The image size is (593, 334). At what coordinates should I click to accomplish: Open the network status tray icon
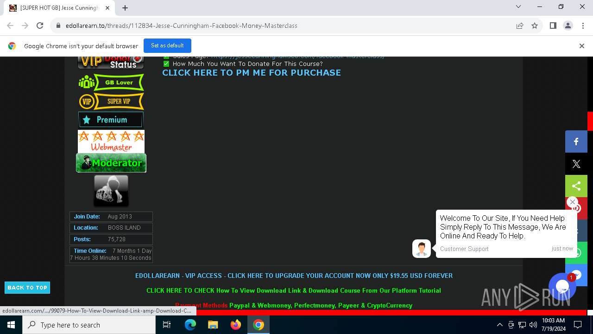tap(522, 325)
